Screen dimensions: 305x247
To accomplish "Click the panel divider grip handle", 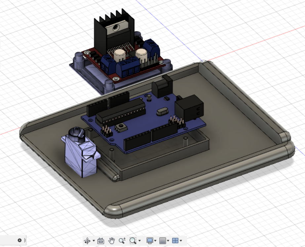I will point(25,240).
